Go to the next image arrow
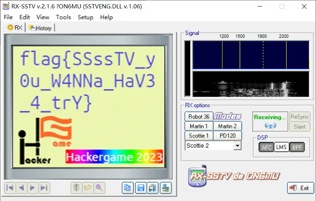The image size is (316, 201). point(33,187)
